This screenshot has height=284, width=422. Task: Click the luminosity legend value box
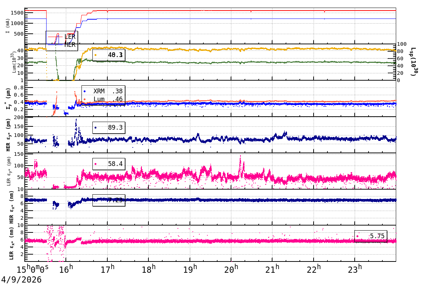tap(109, 55)
